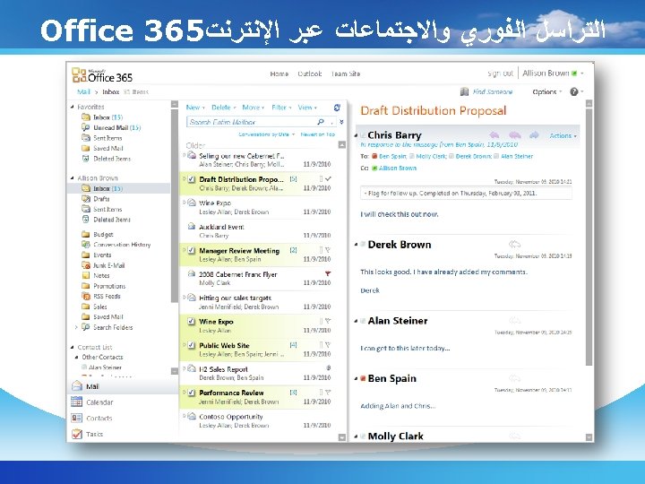Click the reply icon on Derek Brown message

click(514, 244)
